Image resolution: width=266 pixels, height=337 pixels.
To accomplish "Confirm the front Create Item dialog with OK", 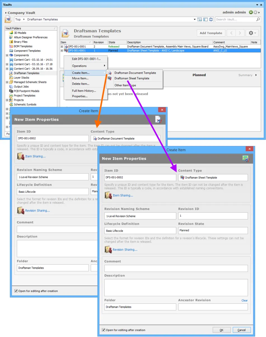I will click(x=221, y=330).
